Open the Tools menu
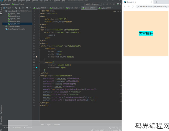The height and width of the screenshot is (131, 169). (x=46, y=1)
